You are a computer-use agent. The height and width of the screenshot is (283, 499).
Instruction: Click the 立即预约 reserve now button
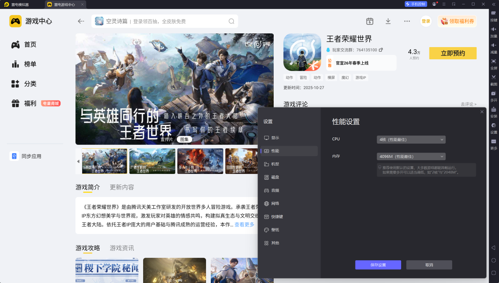coord(453,53)
